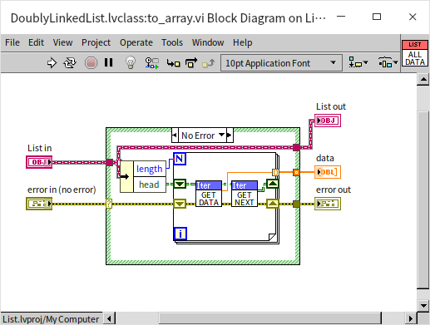Open the Window menu
The width and height of the screenshot is (430, 325).
[x=208, y=42]
